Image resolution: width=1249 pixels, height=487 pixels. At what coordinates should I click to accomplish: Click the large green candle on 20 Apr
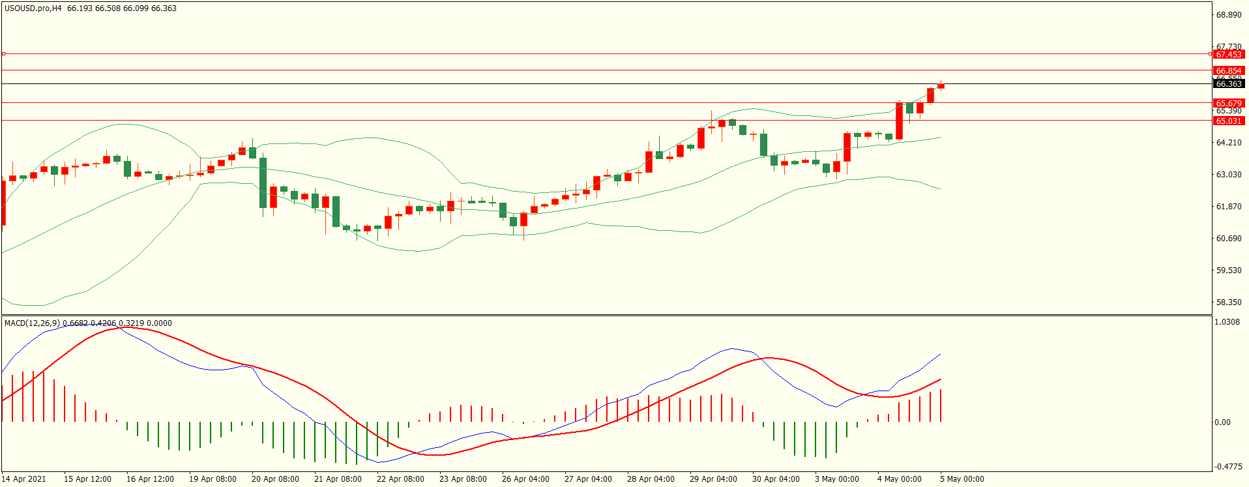263,183
